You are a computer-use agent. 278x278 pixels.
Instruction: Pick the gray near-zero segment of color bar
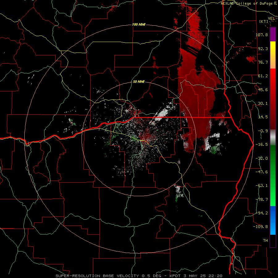(x=273, y=137)
